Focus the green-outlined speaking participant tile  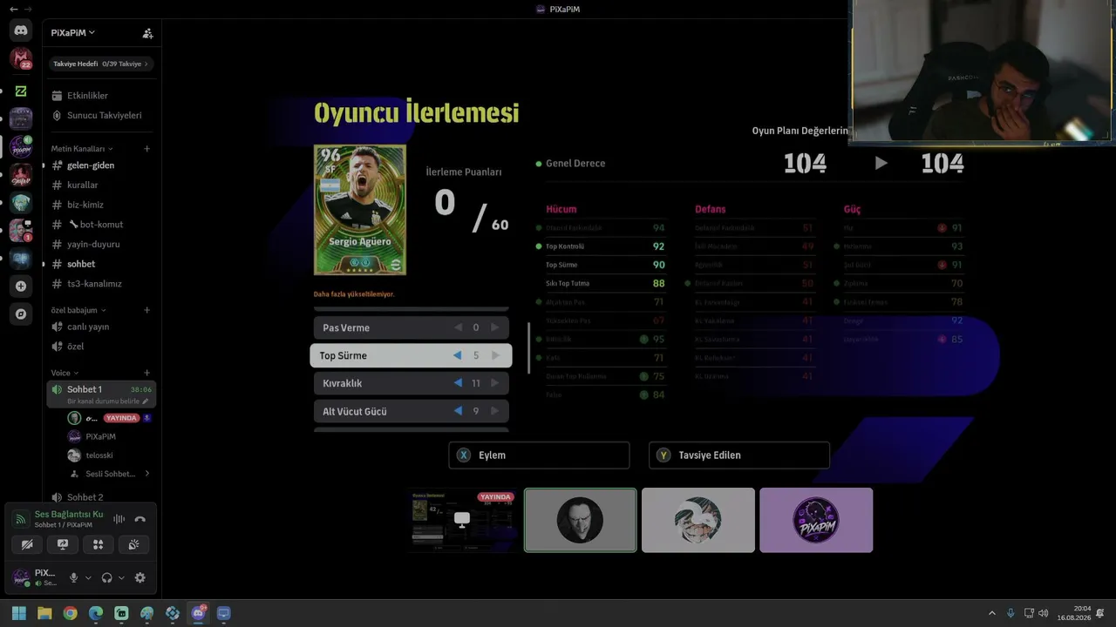pos(581,520)
